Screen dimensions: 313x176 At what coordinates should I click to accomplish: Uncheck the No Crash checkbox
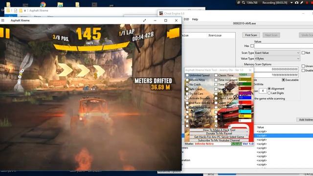click(187, 85)
